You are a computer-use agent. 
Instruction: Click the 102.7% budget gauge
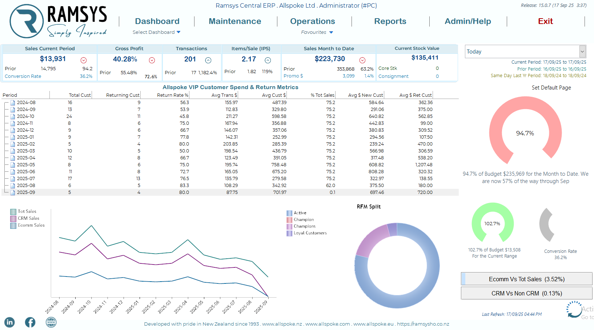pyautogui.click(x=493, y=222)
